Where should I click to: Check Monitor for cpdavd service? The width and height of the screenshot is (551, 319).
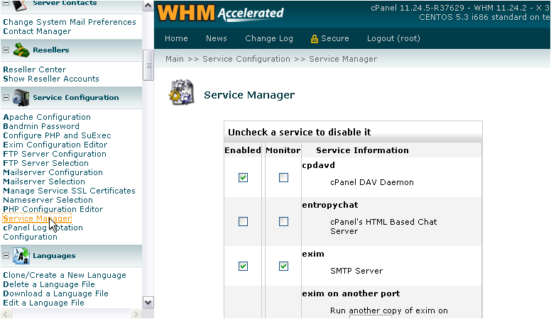click(x=283, y=177)
